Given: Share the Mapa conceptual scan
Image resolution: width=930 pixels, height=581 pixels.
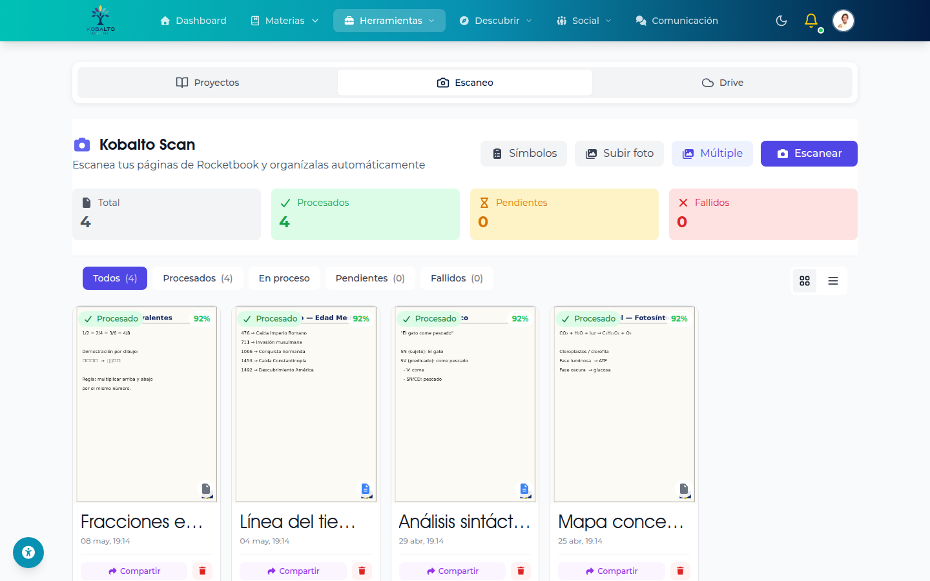Looking at the screenshot, I should tap(612, 571).
